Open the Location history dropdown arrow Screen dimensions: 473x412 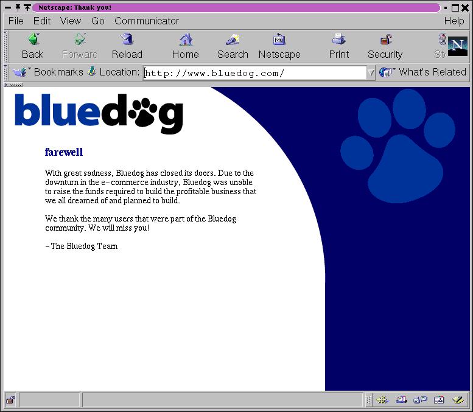click(371, 72)
